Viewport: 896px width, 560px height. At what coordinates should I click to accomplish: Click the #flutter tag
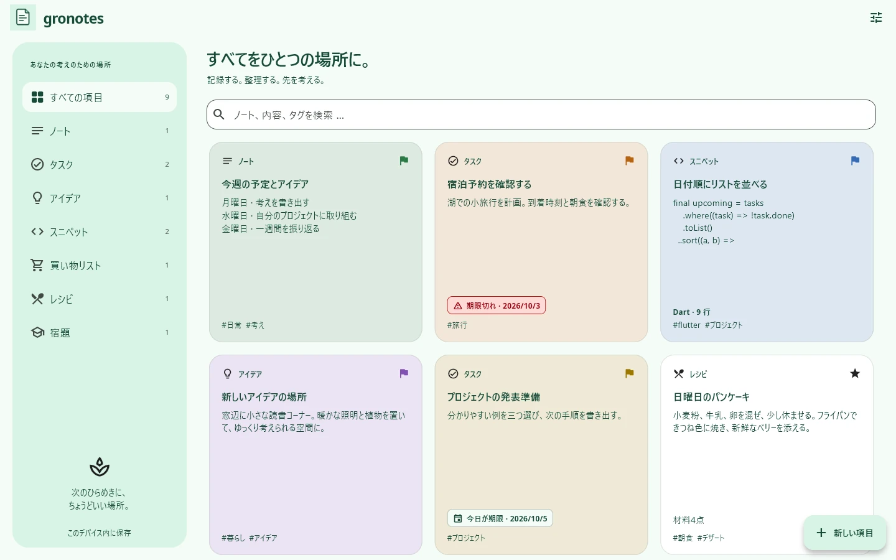pyautogui.click(x=686, y=325)
